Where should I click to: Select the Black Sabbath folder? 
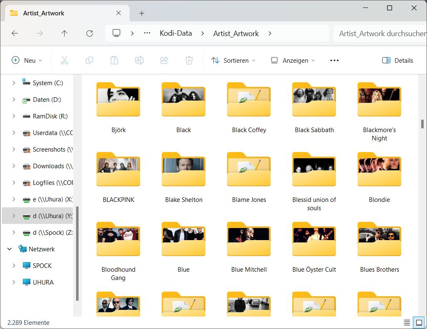(x=314, y=108)
